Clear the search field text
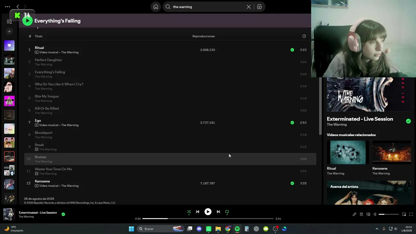 pyautogui.click(x=249, y=7)
